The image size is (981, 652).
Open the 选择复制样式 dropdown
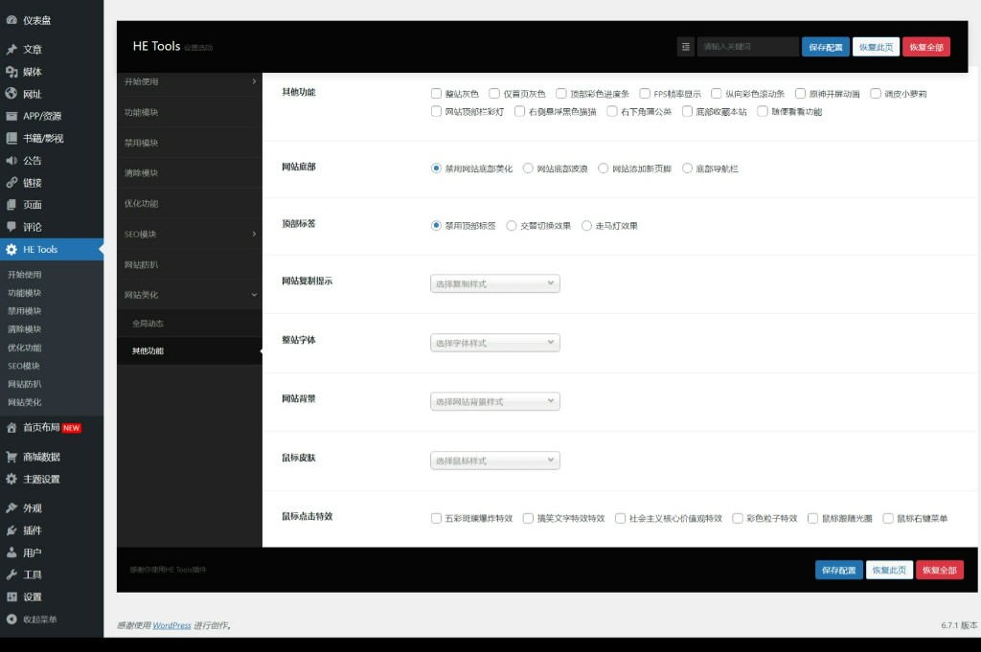tap(495, 283)
